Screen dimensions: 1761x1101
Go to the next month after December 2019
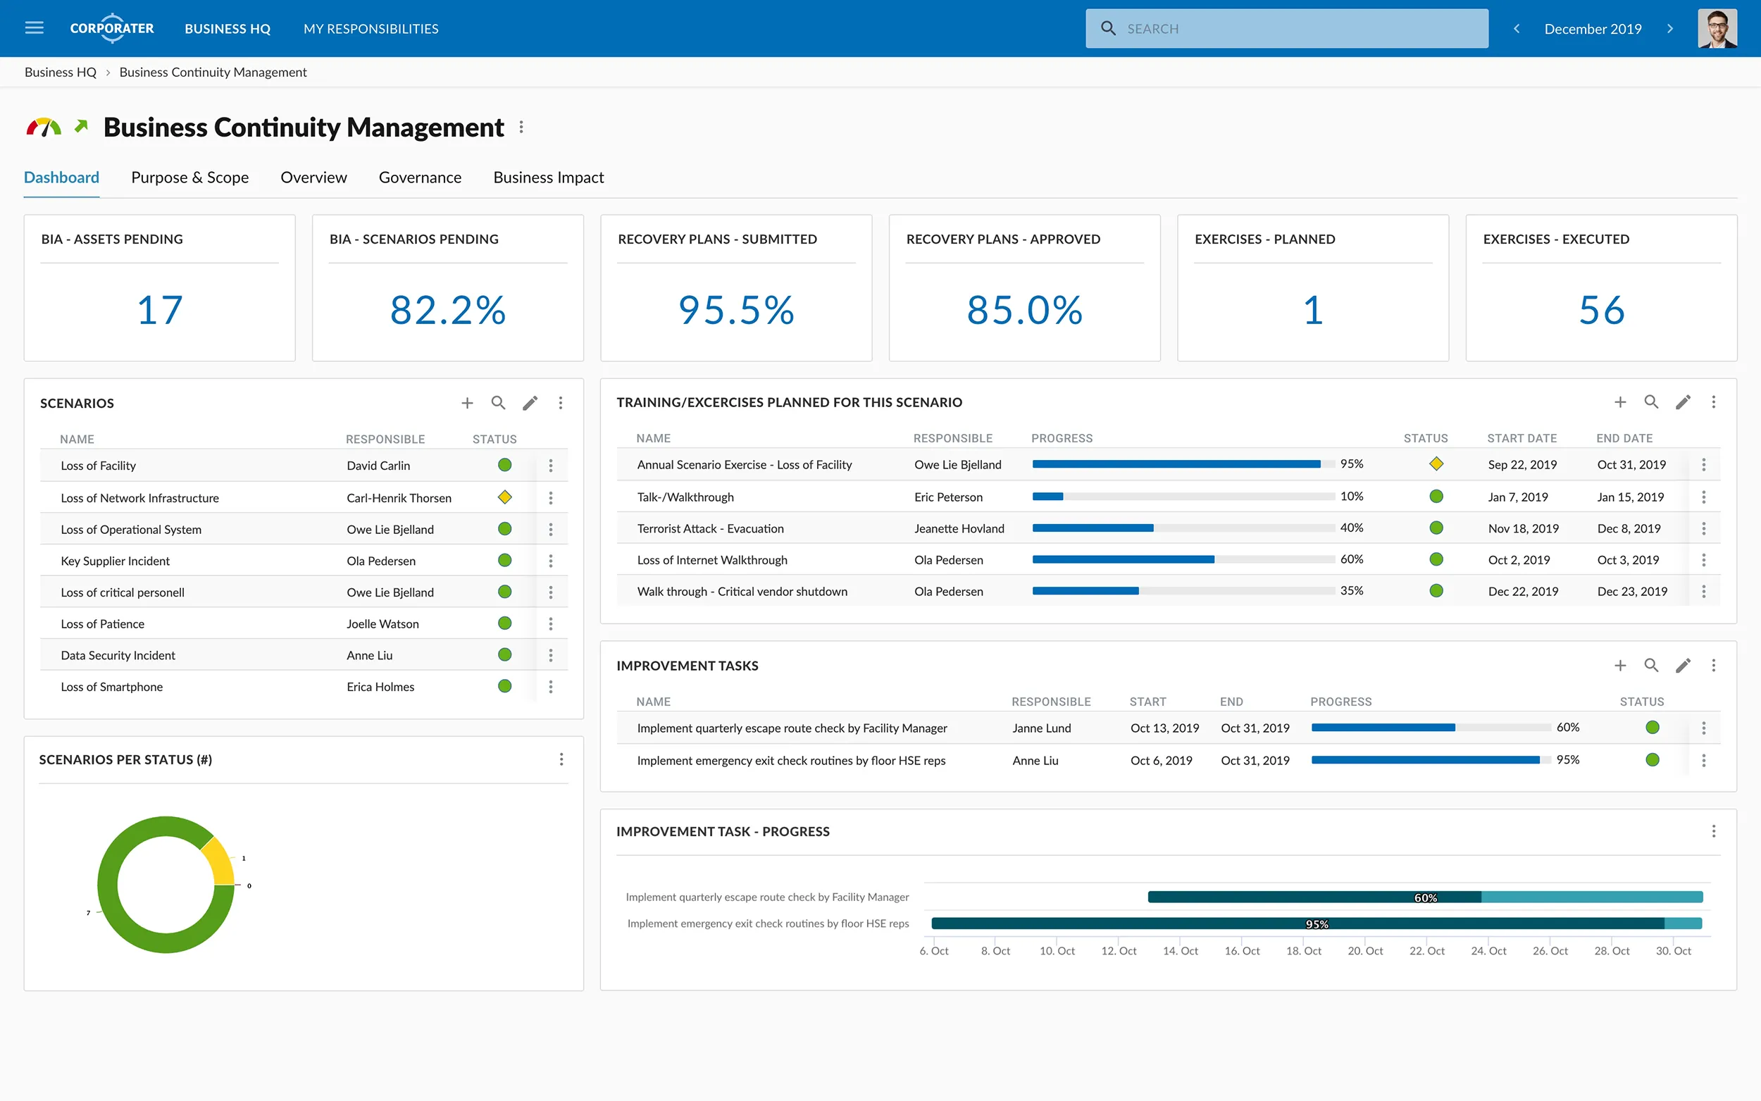[x=1670, y=29]
